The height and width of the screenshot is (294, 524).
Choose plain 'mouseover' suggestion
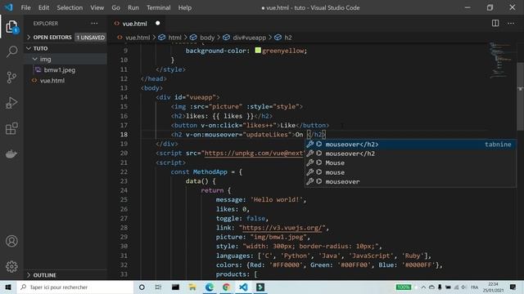410,181
